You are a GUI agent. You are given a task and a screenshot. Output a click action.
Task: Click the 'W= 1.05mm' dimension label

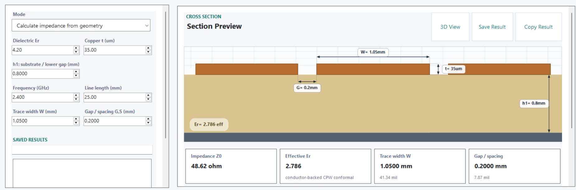coord(373,52)
